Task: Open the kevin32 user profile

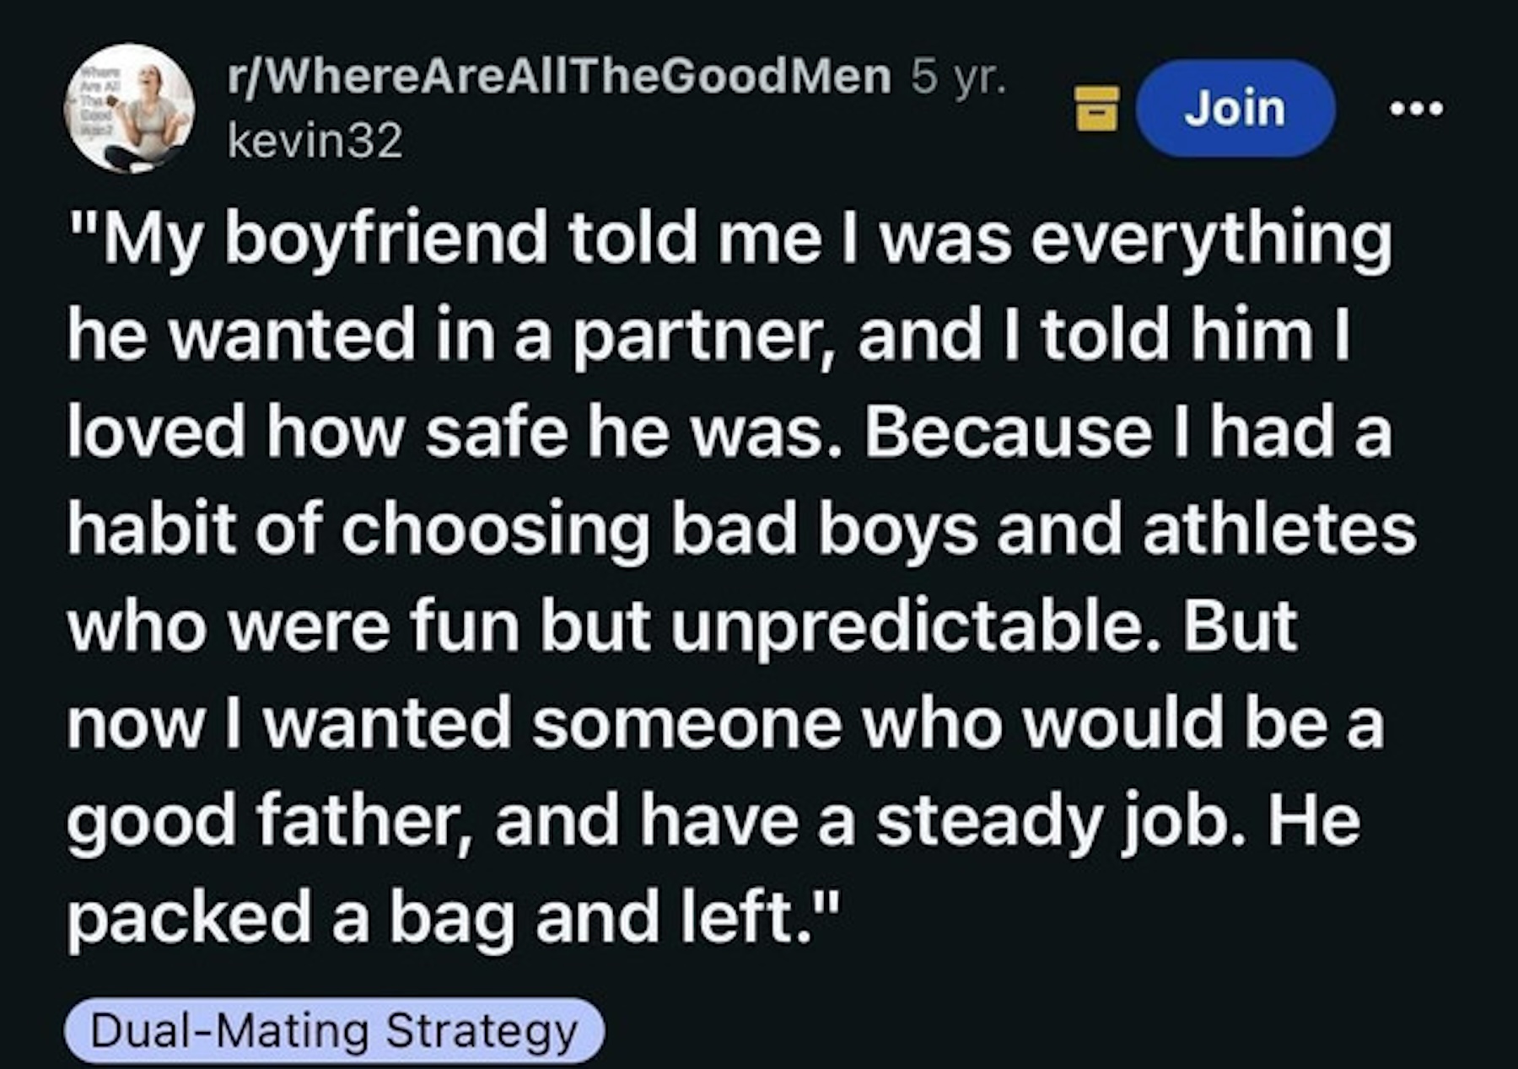Action: point(315,140)
